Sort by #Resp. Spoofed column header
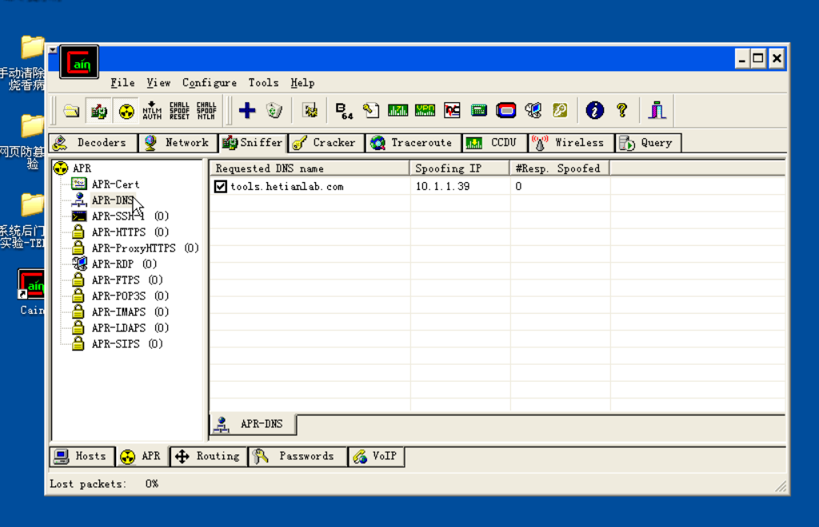 point(559,168)
